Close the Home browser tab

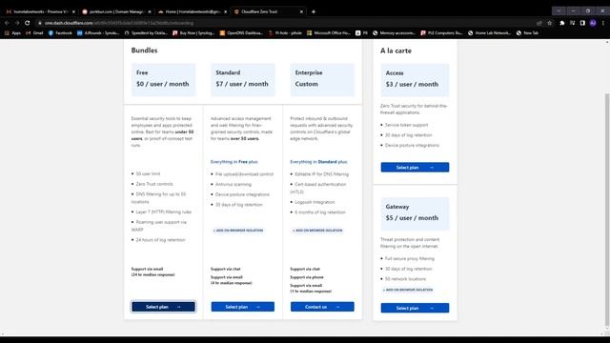click(225, 11)
